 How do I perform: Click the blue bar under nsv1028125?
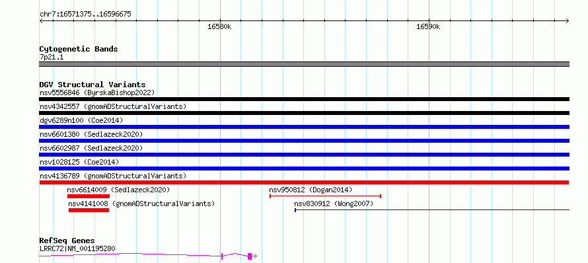(x=304, y=169)
